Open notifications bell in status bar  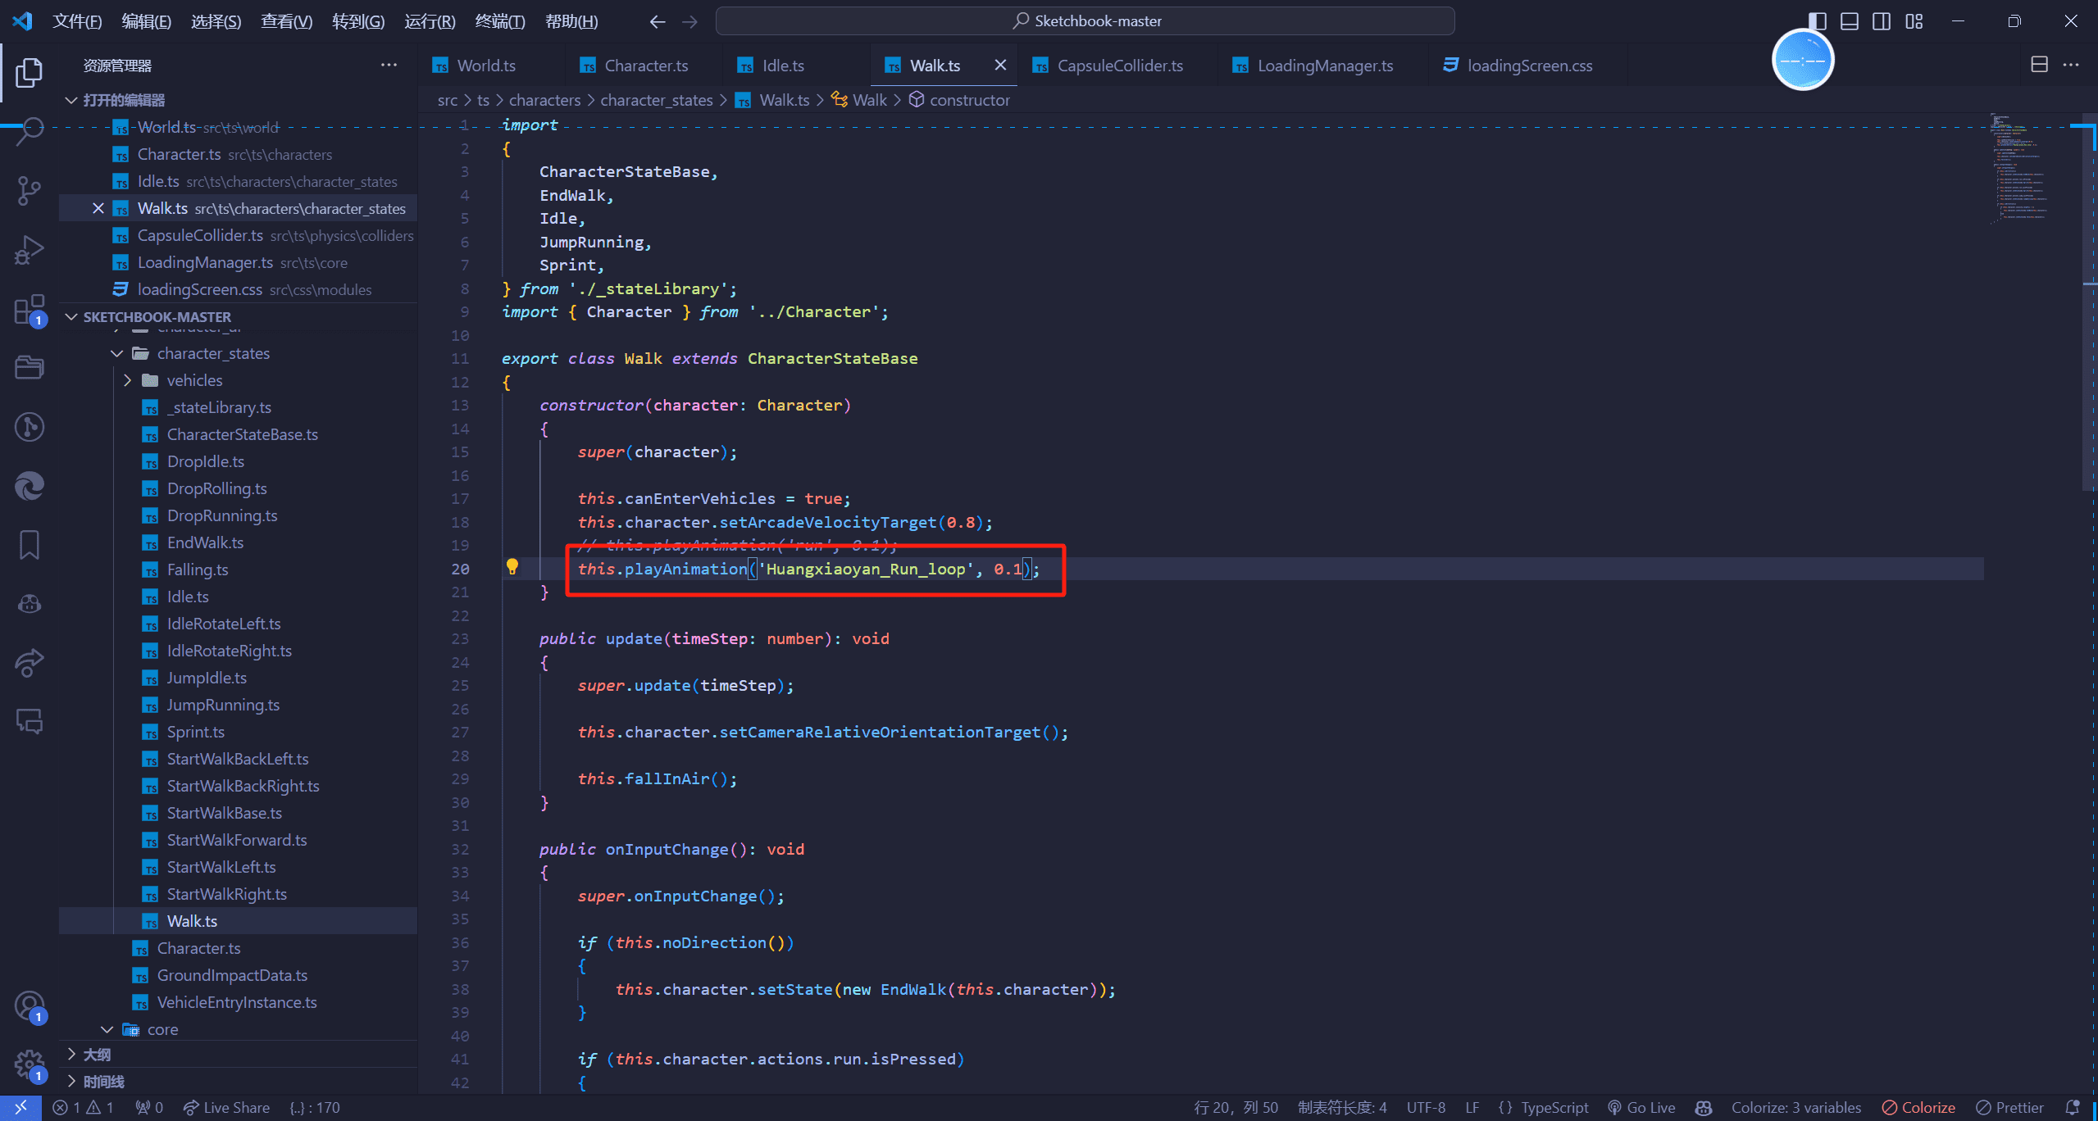(x=2073, y=1107)
